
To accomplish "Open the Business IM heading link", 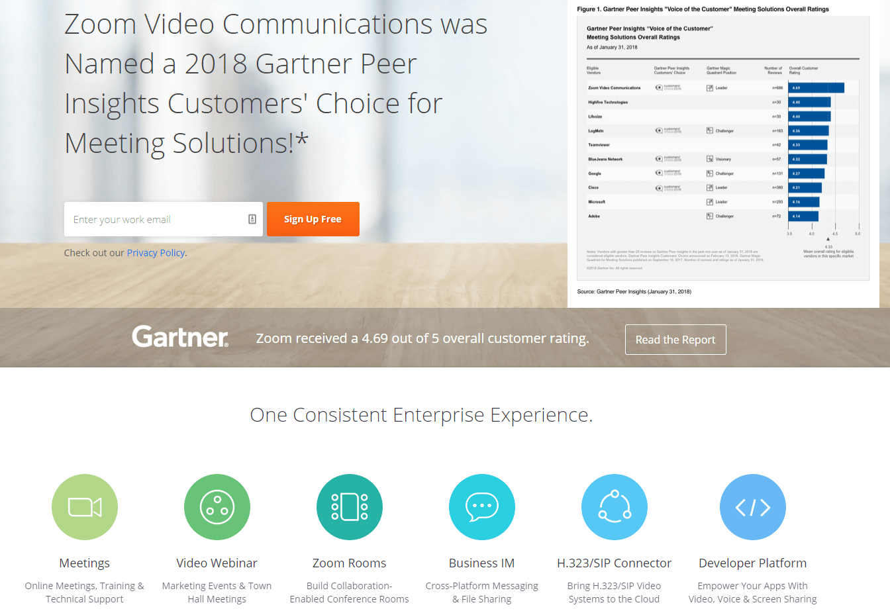I will pyautogui.click(x=482, y=563).
